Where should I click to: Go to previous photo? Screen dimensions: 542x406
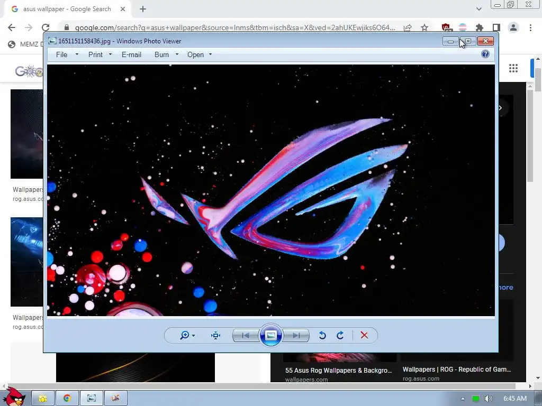[246, 335]
